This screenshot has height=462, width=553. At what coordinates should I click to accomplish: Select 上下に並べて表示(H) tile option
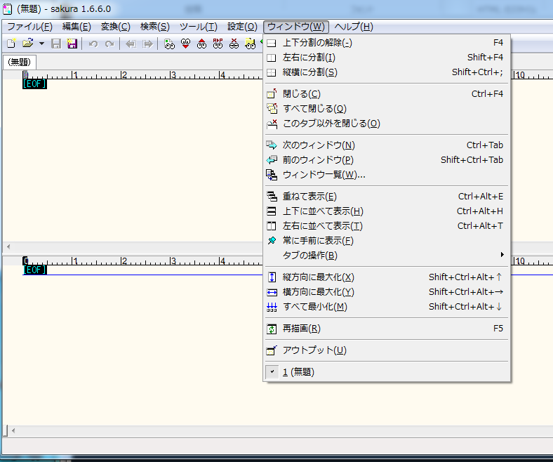click(x=386, y=211)
